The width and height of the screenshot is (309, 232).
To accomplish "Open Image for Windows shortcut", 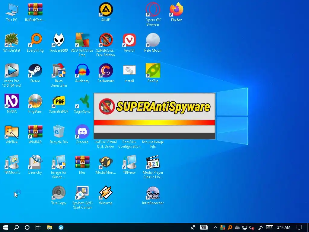I will click(59, 167).
